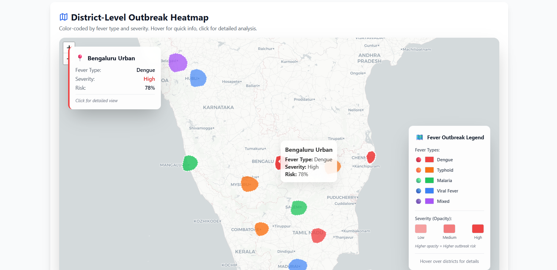
Task: Click the map icon in Fever Outbreak Legend
Action: click(420, 137)
